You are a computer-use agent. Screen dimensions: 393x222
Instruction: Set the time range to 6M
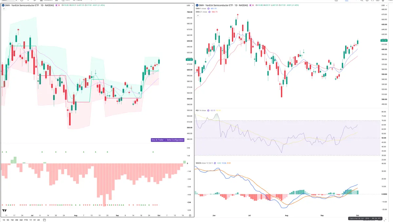21,220
